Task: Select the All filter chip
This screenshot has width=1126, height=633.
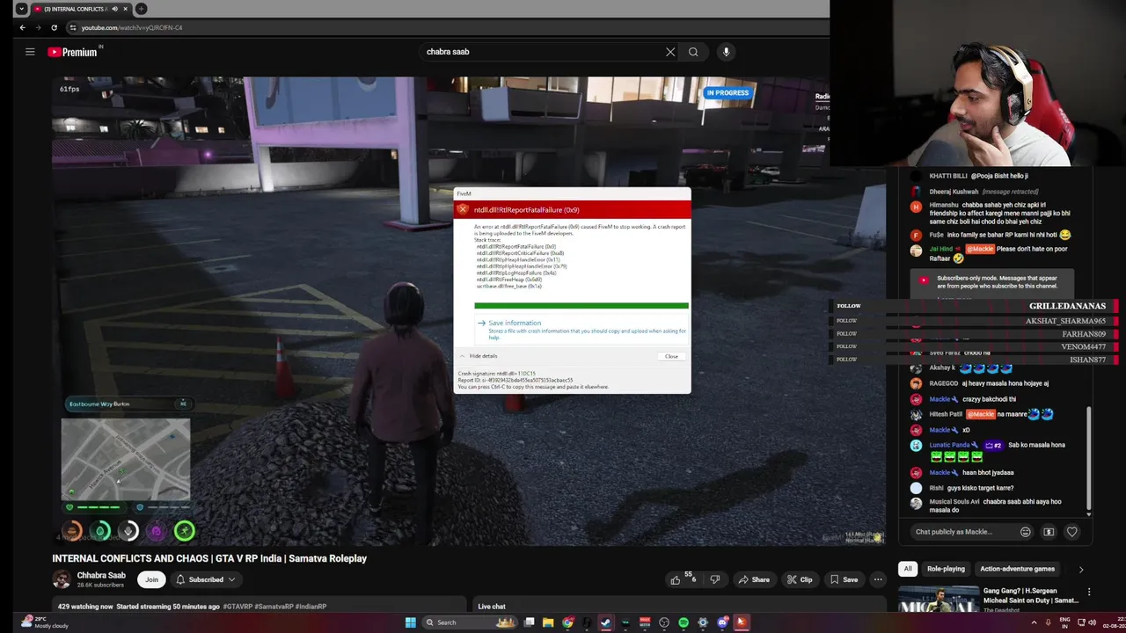Action: pyautogui.click(x=908, y=569)
